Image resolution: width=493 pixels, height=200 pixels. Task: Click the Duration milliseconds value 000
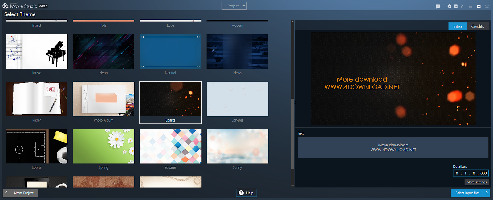pyautogui.click(x=483, y=173)
